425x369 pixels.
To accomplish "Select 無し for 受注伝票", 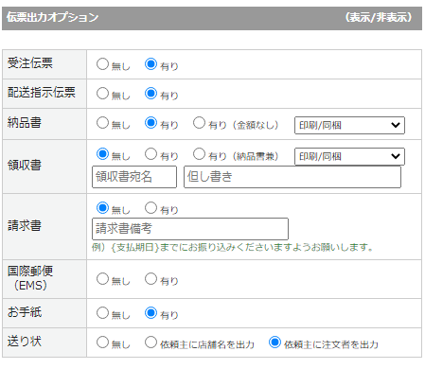I will click(102, 64).
